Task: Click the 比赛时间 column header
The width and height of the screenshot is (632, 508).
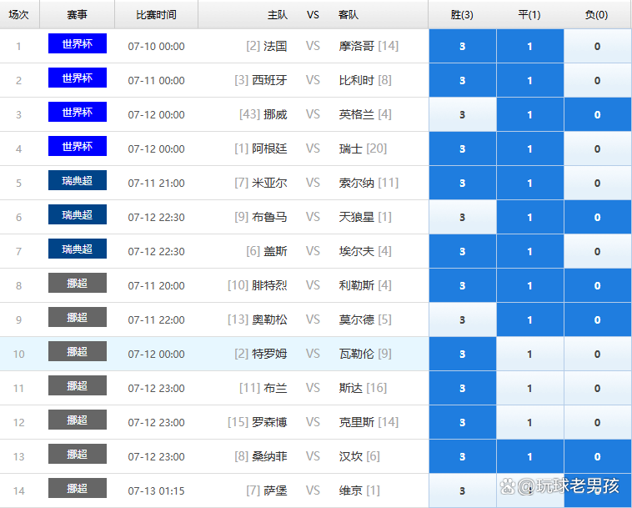Action: pyautogui.click(x=157, y=15)
